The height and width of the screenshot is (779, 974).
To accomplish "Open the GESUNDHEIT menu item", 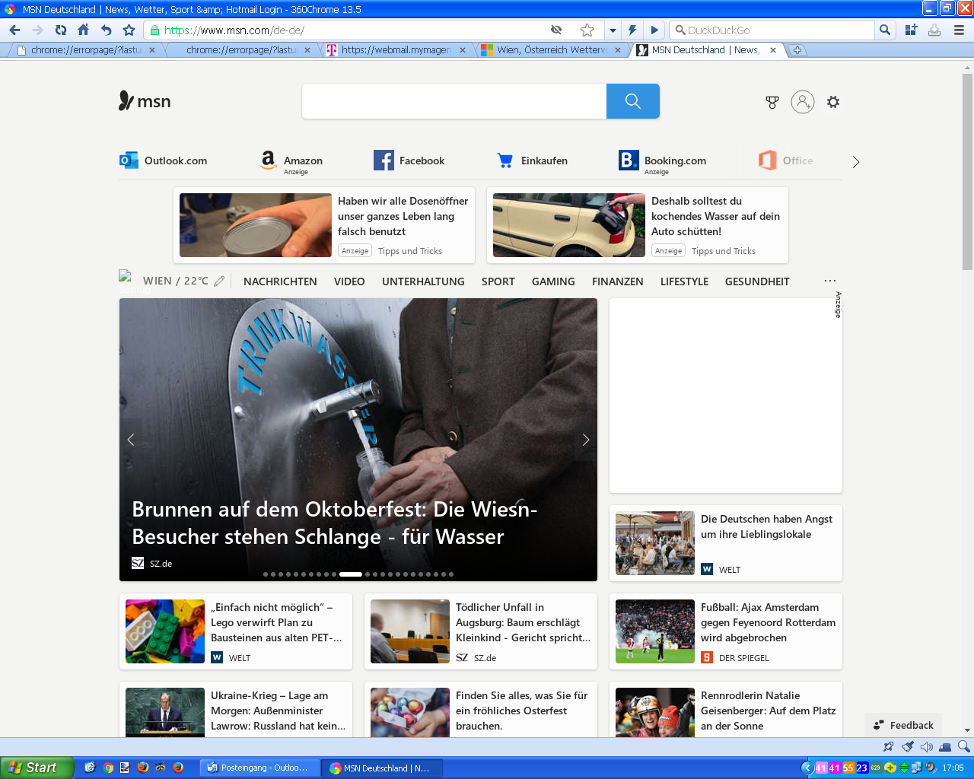I will tap(757, 281).
